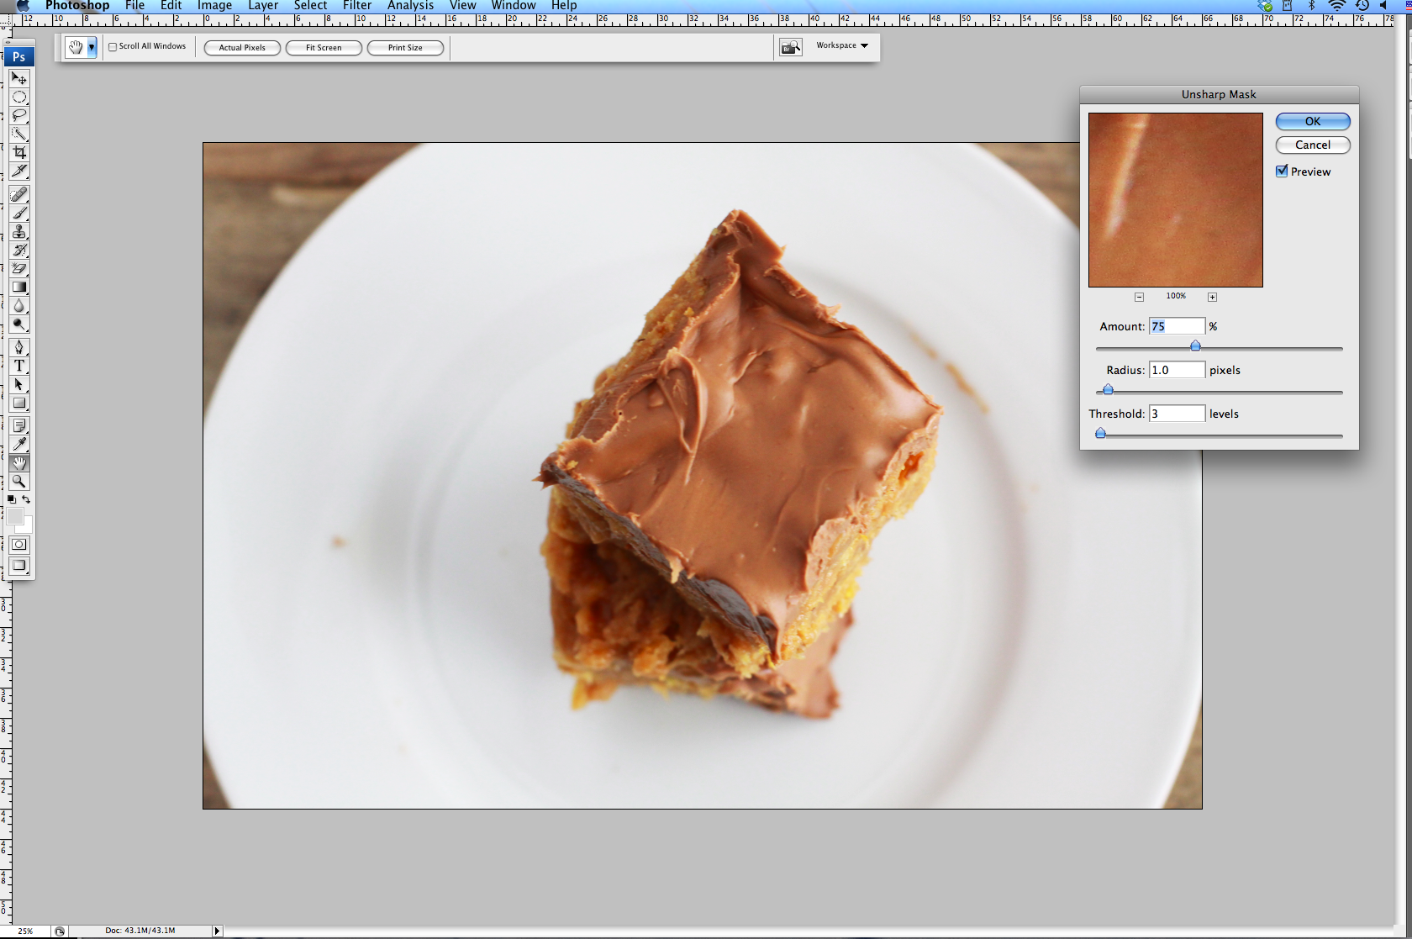The width and height of the screenshot is (1412, 939).
Task: Click the 25% zoom field in status bar
Action: click(25, 931)
